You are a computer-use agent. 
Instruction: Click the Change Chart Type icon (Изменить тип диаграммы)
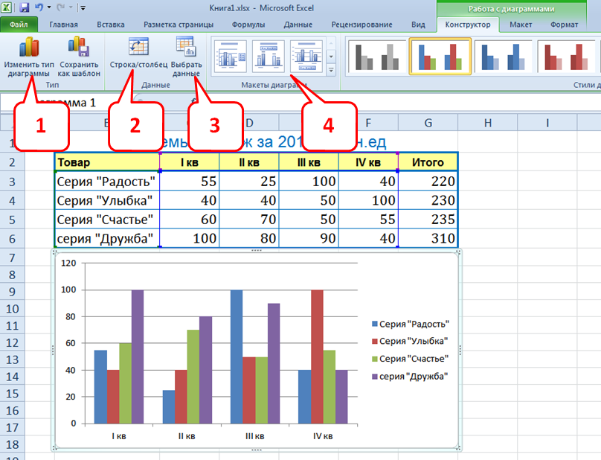(x=29, y=49)
